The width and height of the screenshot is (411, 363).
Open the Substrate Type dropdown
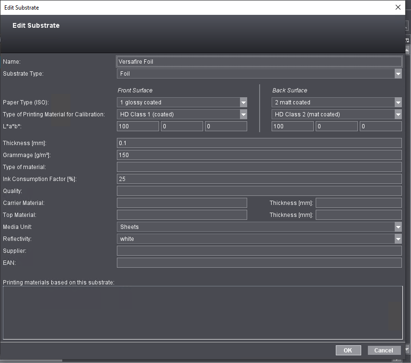pyautogui.click(x=398, y=74)
